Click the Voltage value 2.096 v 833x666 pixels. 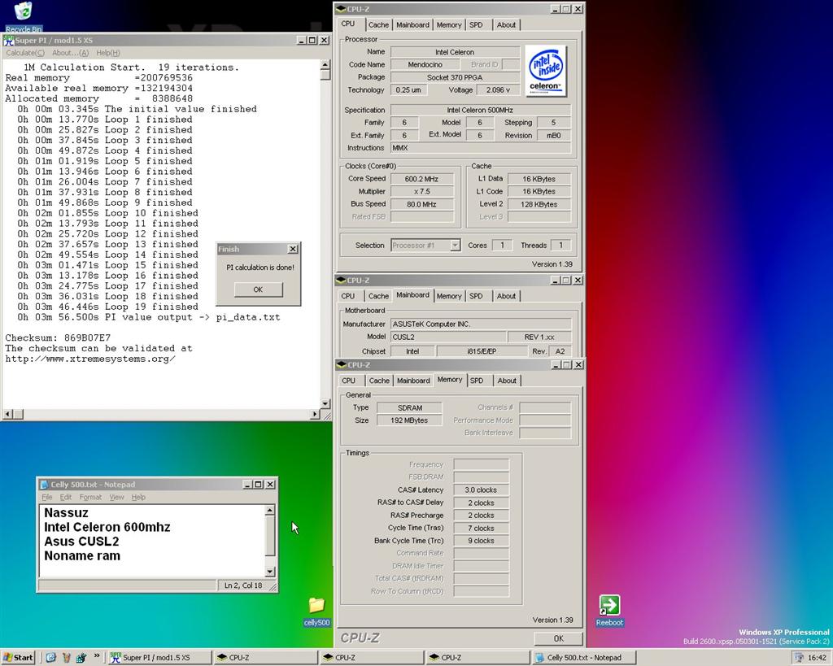click(498, 90)
